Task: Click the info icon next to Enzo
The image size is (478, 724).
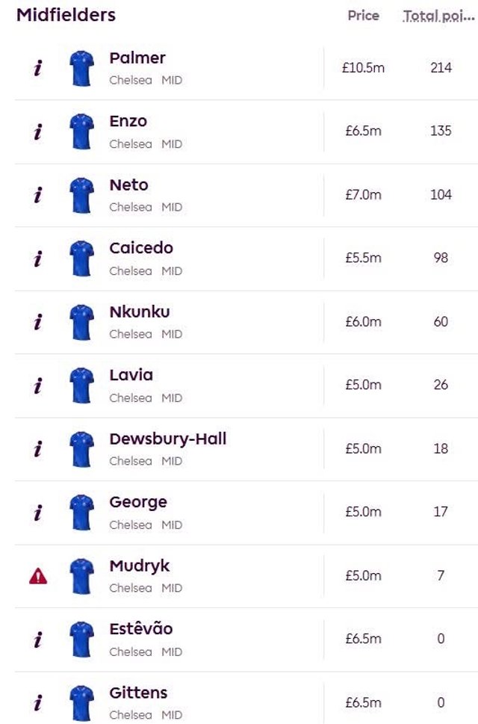Action: click(x=38, y=132)
